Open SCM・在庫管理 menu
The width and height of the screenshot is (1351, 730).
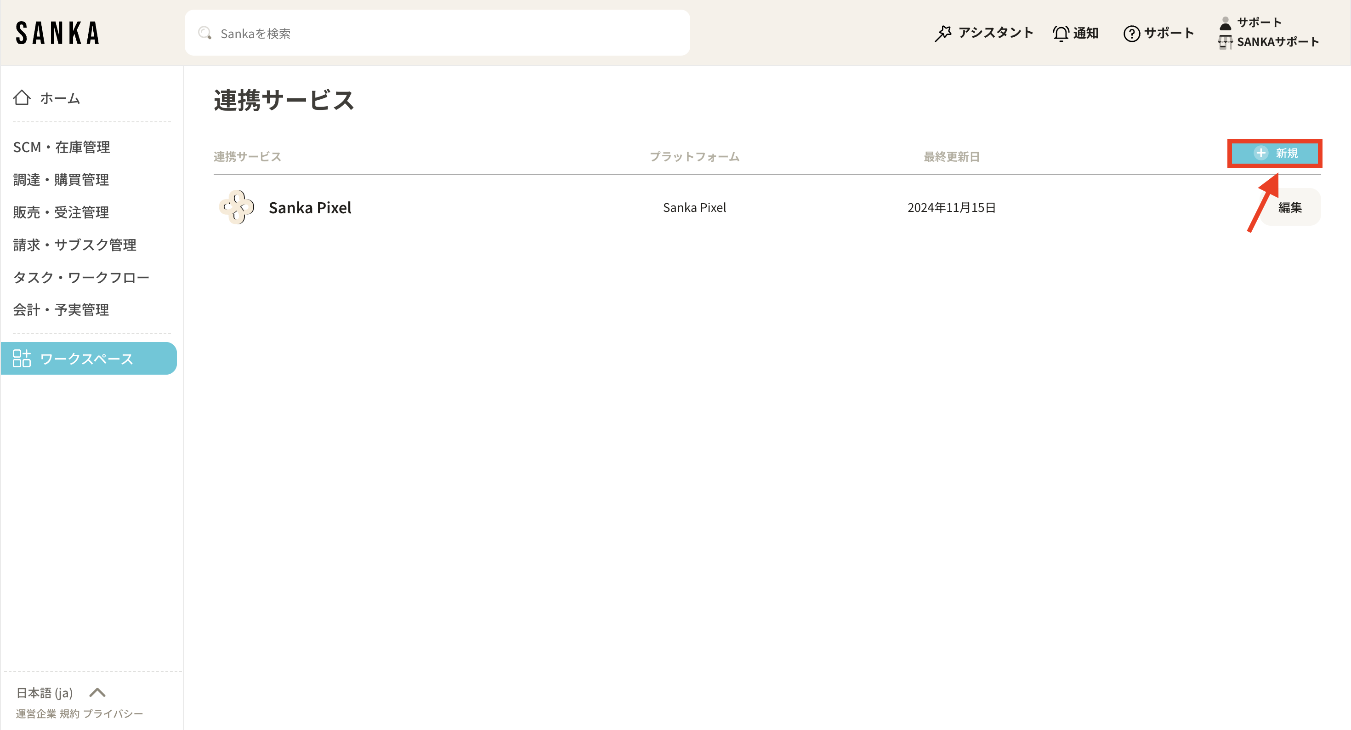click(x=62, y=147)
